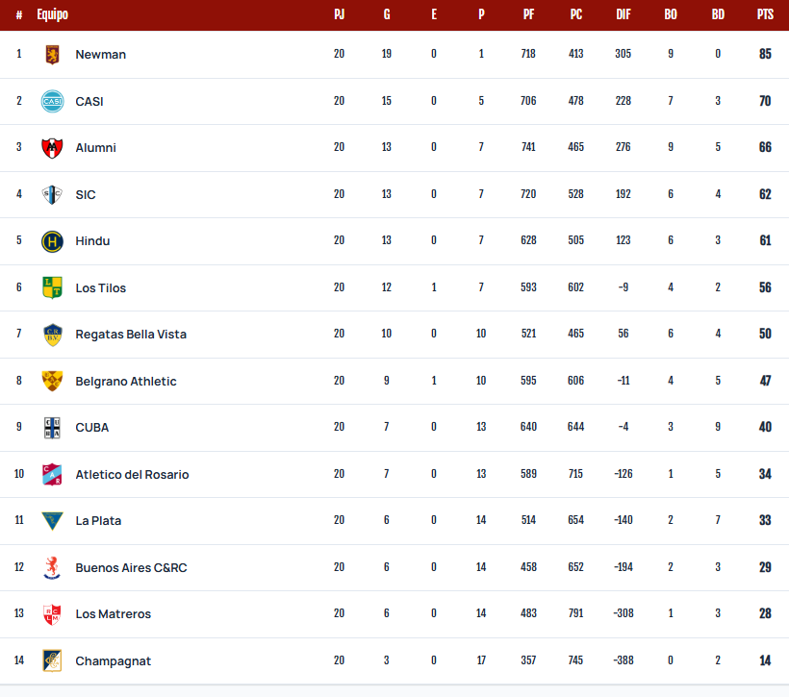Open the Buenos Aires C&RC lion crest
789x697 pixels.
coord(52,568)
